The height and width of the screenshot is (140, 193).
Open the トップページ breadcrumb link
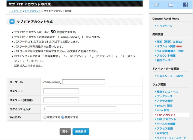[16, 11]
